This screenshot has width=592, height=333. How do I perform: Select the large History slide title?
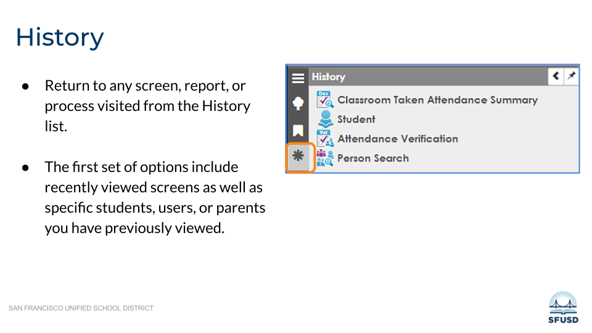(60, 37)
